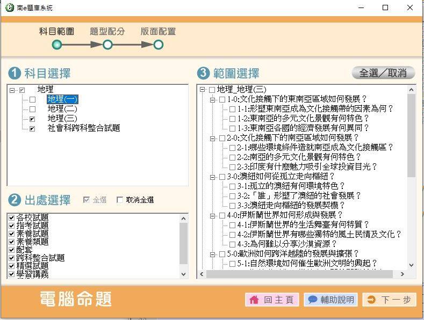This screenshot has width=424, height=320.
Task: Click the 版面配置 step circle
Action: [159, 45]
